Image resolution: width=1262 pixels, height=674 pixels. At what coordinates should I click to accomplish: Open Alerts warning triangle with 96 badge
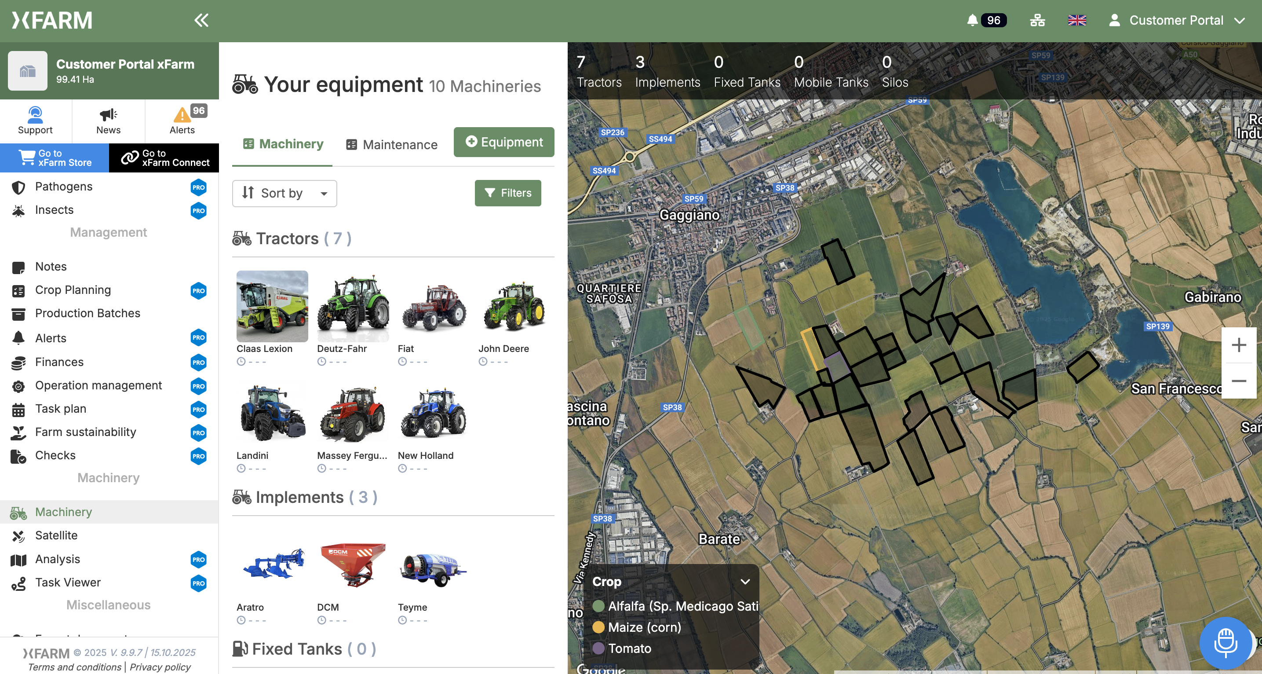[x=182, y=121]
